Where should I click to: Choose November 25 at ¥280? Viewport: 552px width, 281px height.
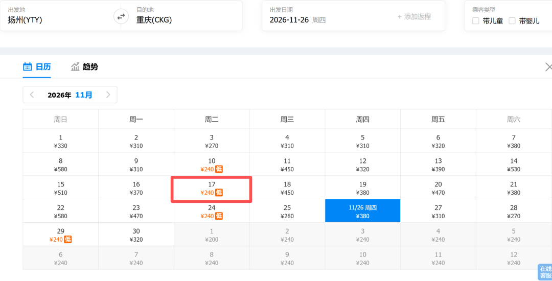pyautogui.click(x=287, y=211)
